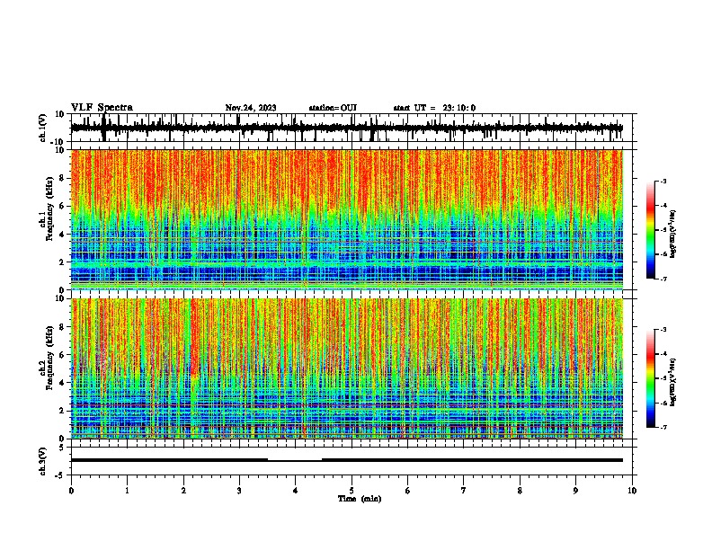Click the ch.2 colorbar units label

click(x=673, y=382)
